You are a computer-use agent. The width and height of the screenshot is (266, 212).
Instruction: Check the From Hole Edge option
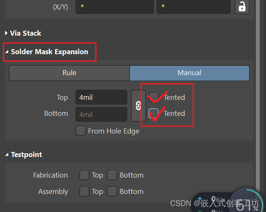click(x=81, y=131)
